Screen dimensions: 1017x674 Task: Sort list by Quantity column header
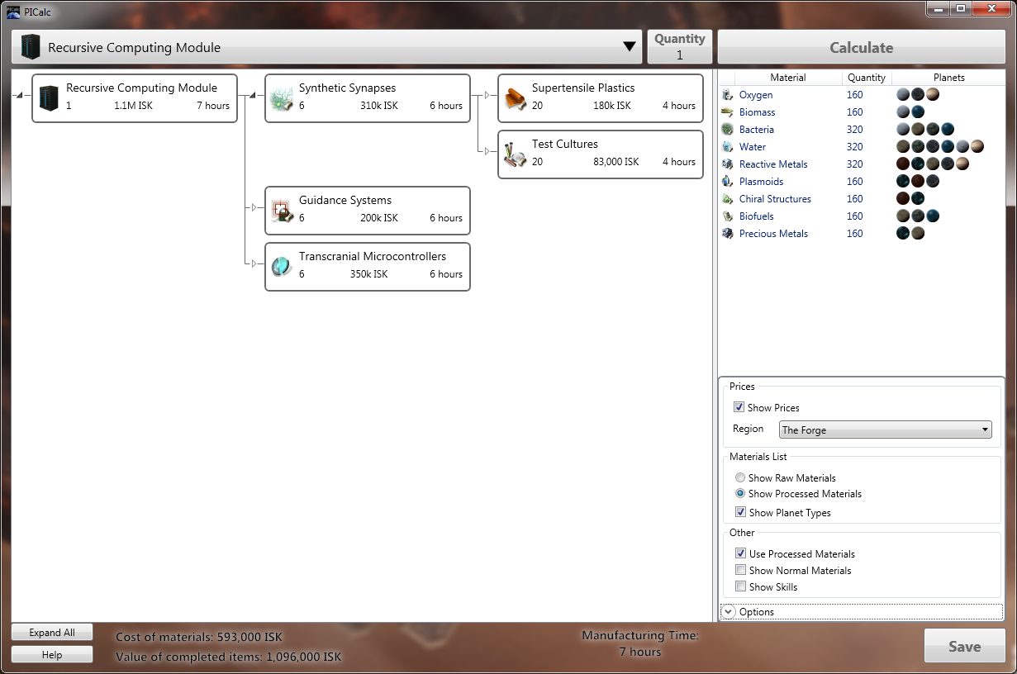866,78
